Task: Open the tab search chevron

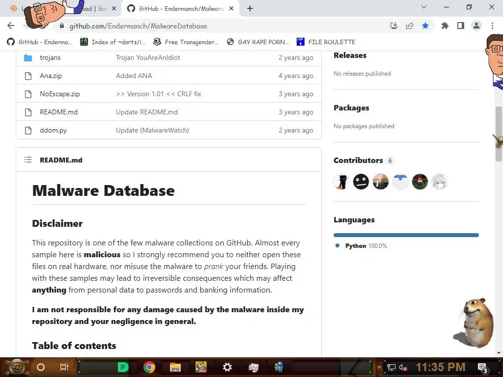Action: point(424,7)
